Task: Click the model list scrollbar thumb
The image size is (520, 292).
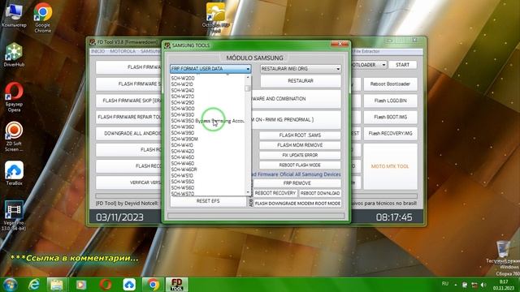Action: (x=248, y=88)
